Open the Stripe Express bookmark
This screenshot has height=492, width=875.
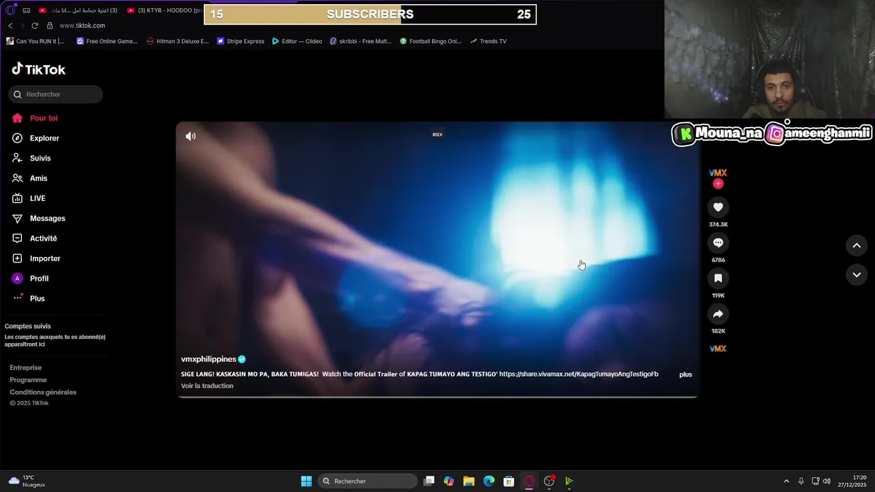click(x=241, y=41)
